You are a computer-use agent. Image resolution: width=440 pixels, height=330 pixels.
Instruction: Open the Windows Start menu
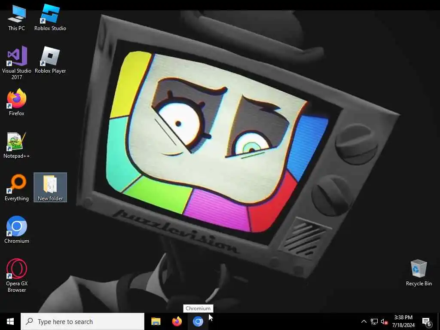tap(10, 321)
